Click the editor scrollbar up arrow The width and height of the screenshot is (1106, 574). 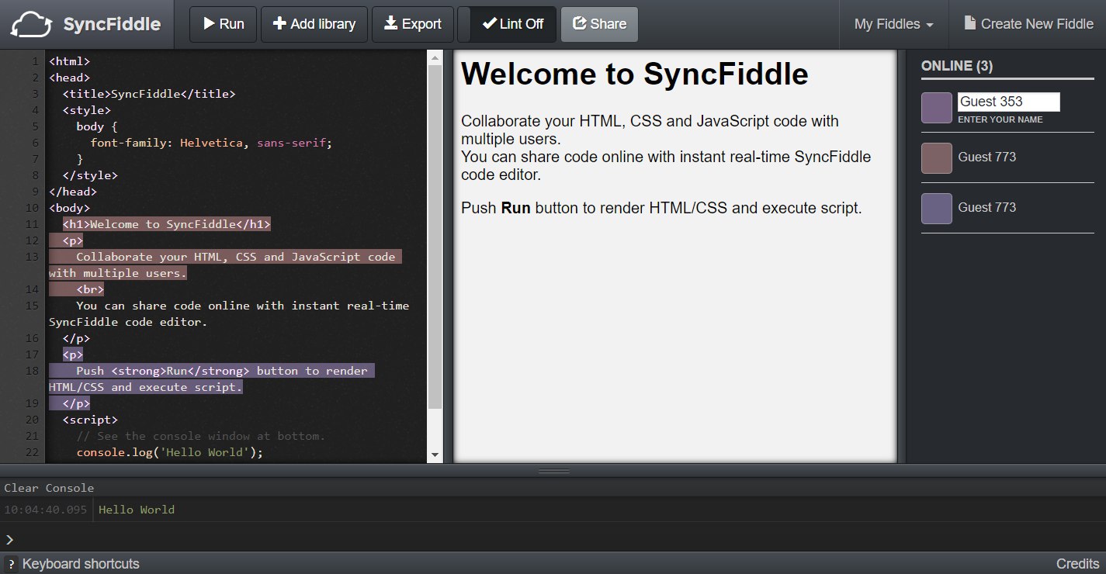tap(435, 59)
